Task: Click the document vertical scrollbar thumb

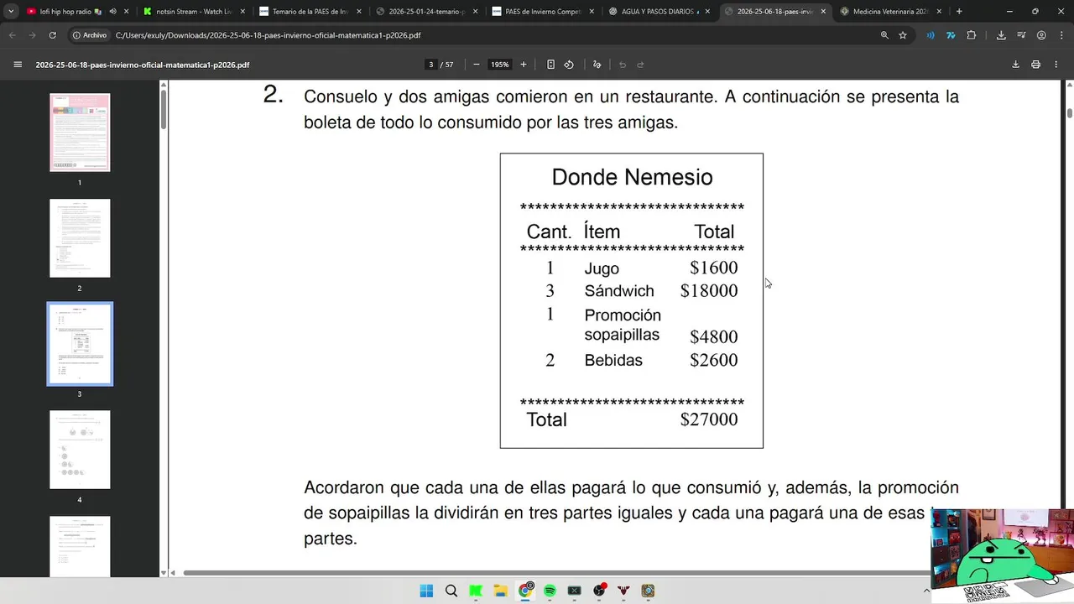Action: tap(1069, 112)
